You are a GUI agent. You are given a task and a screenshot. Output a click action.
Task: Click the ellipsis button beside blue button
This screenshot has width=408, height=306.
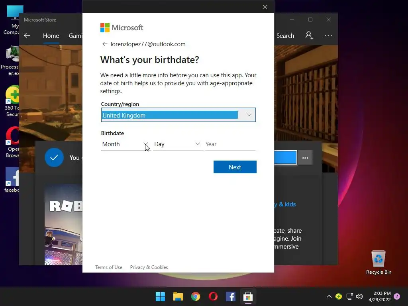(x=305, y=158)
